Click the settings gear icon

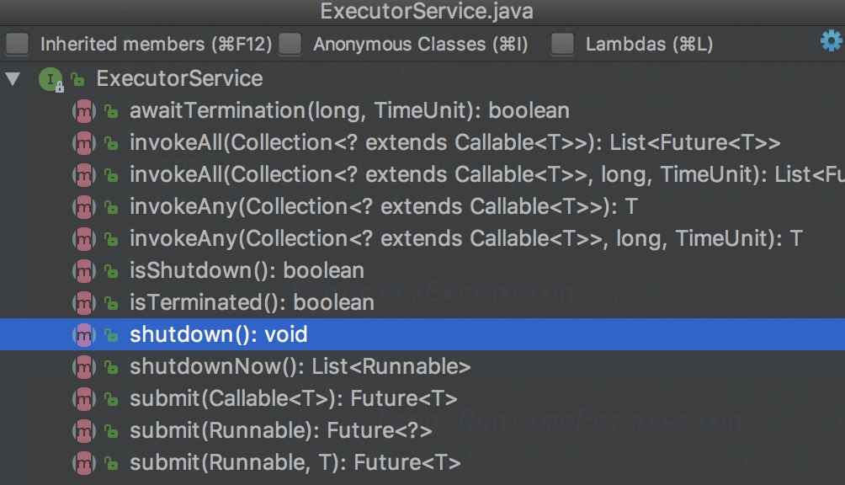tap(831, 41)
